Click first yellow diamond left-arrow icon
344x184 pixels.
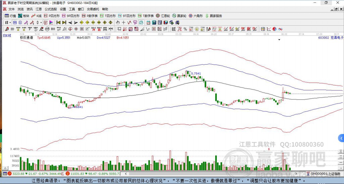tap(81, 22)
